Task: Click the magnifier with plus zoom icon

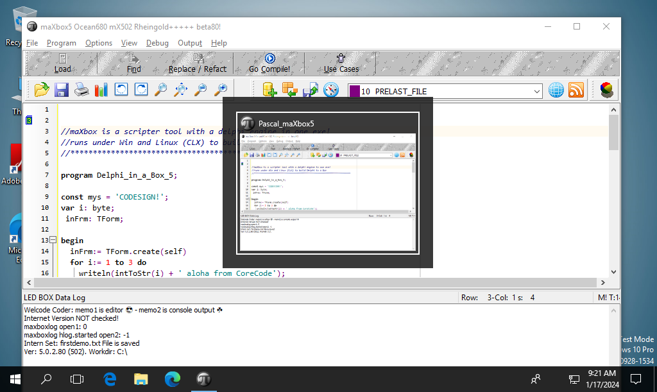Action: coord(221,90)
